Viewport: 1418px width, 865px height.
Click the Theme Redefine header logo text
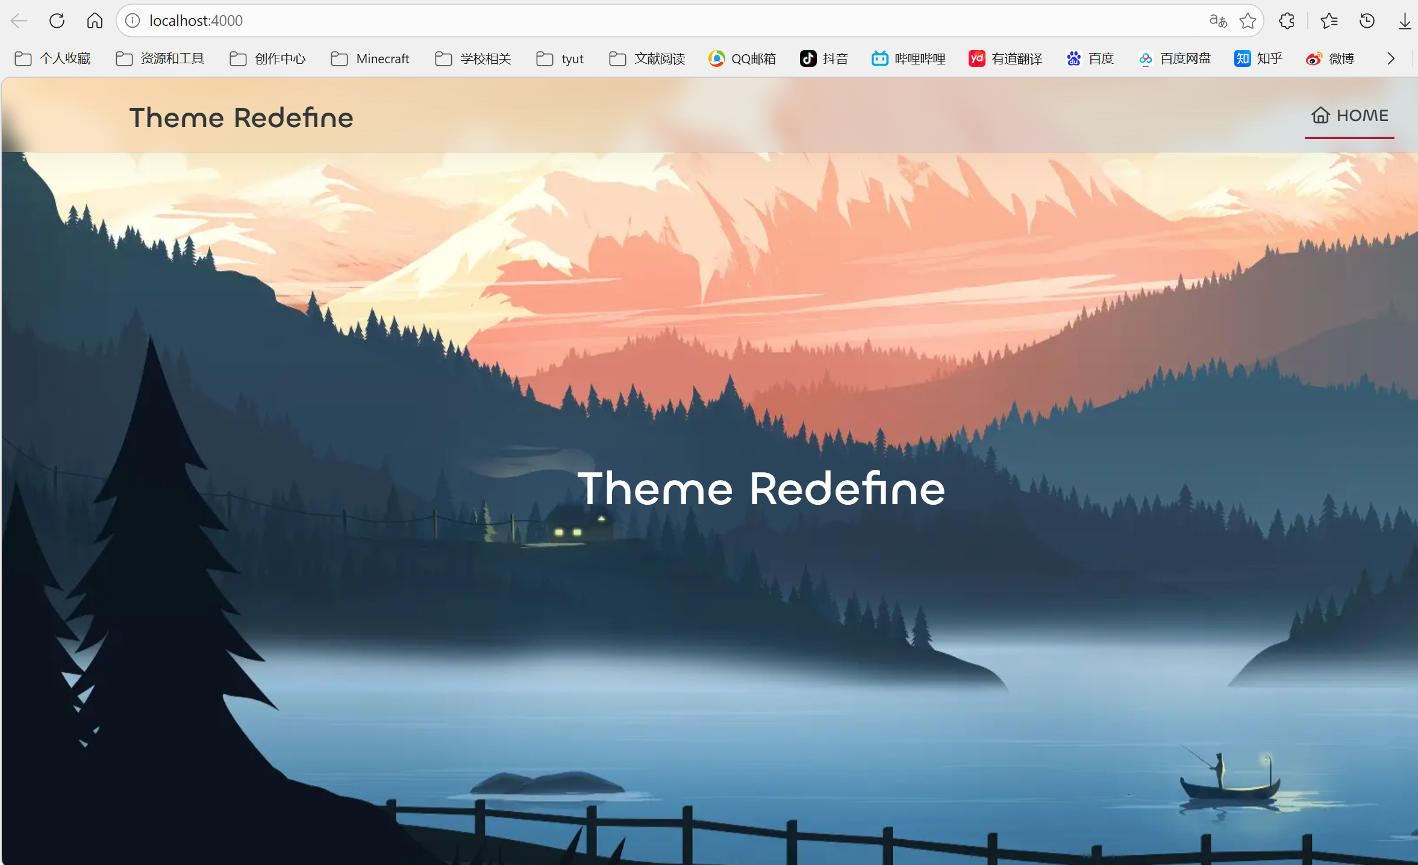(241, 117)
